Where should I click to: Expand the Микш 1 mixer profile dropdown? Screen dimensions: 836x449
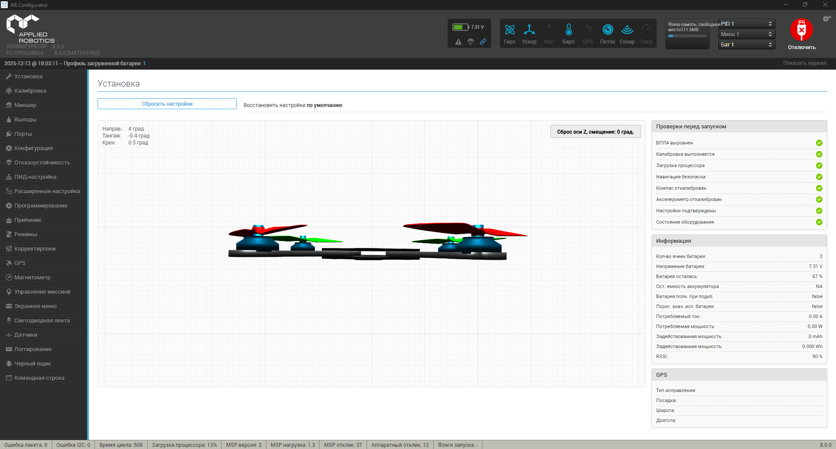tap(746, 34)
